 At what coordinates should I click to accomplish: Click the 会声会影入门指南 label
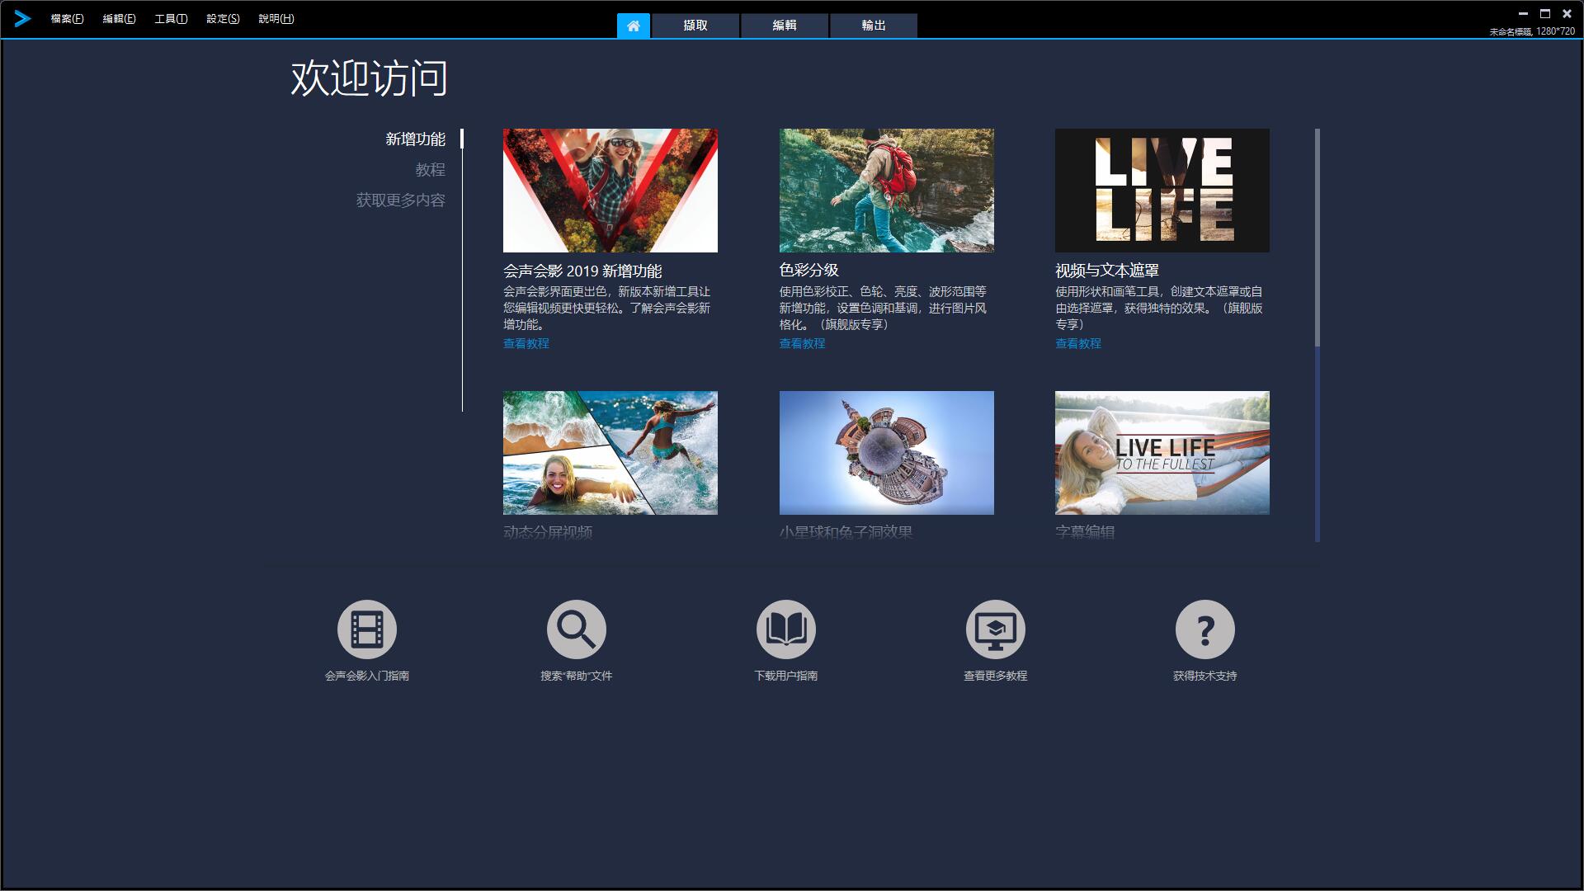point(367,676)
